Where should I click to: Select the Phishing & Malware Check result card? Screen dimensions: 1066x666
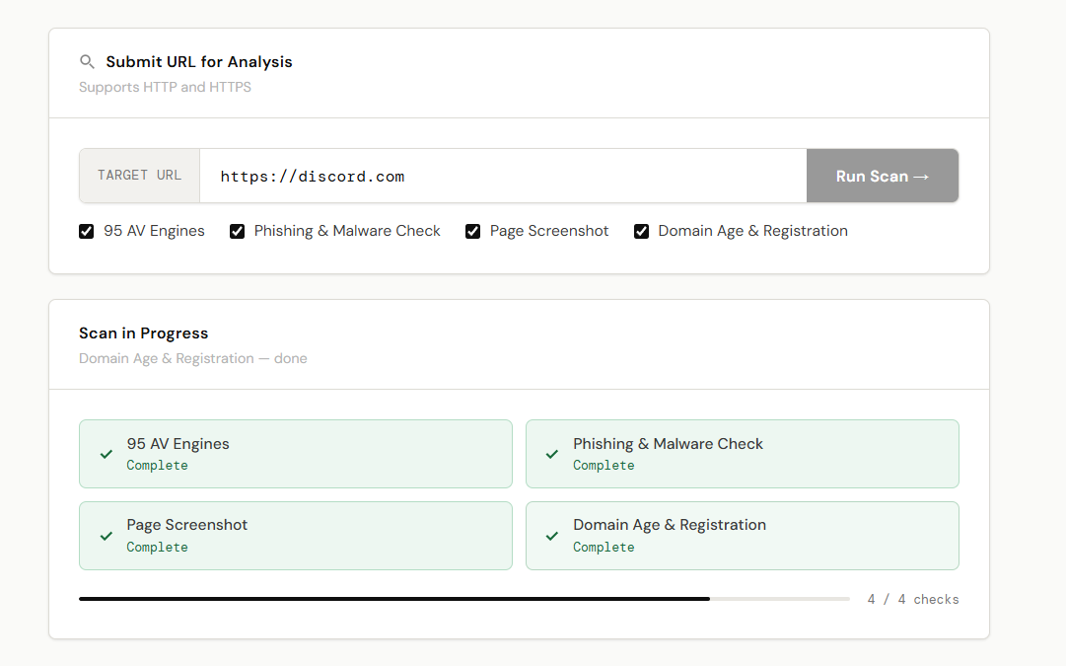tap(742, 454)
